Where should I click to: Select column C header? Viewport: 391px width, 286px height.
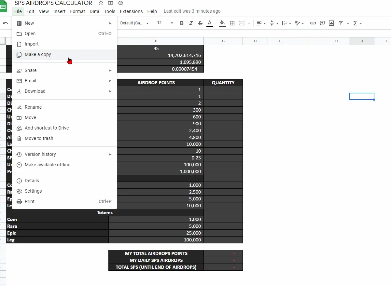click(223, 41)
